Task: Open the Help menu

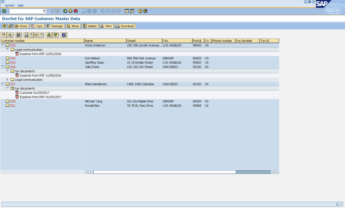Action: coord(21,5)
